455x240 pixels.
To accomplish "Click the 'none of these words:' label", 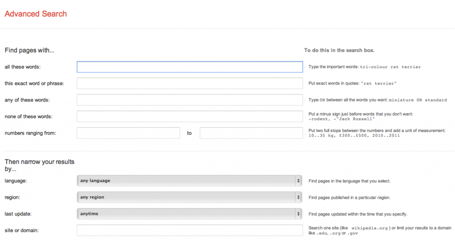I will 28,116.
